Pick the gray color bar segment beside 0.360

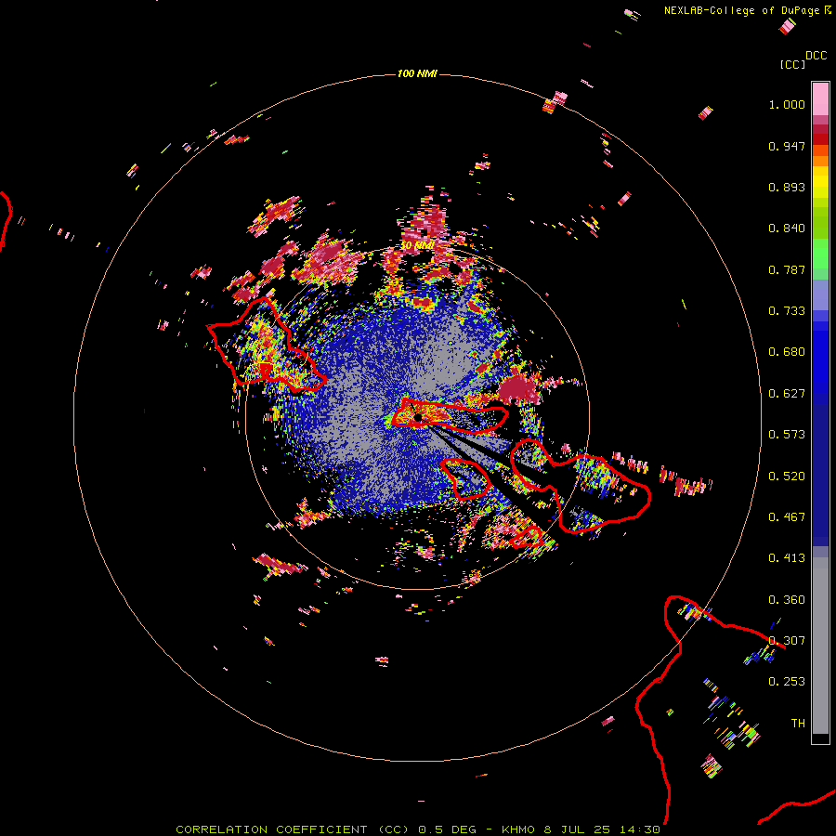click(x=820, y=646)
